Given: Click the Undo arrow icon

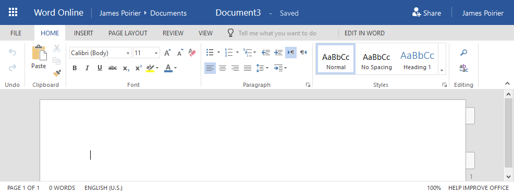Looking at the screenshot, I should pos(12,53).
